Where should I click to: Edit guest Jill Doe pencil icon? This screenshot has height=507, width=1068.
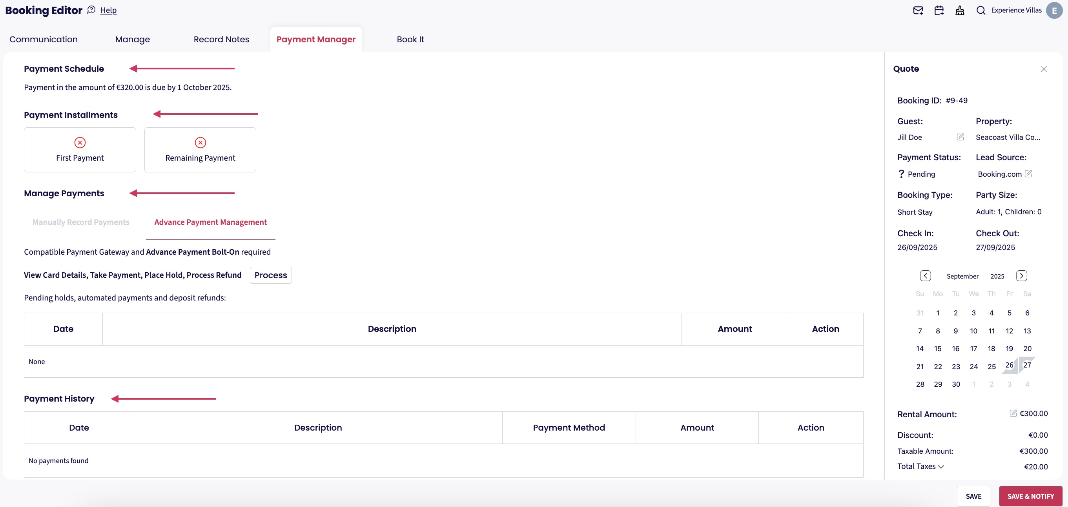[960, 137]
